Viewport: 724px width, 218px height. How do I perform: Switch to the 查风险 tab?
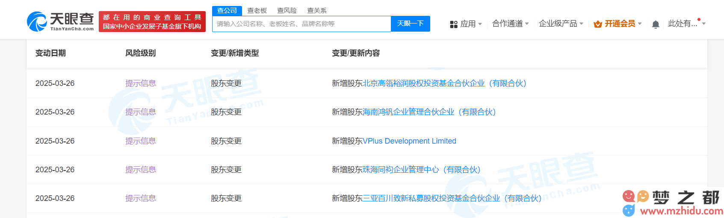point(287,10)
